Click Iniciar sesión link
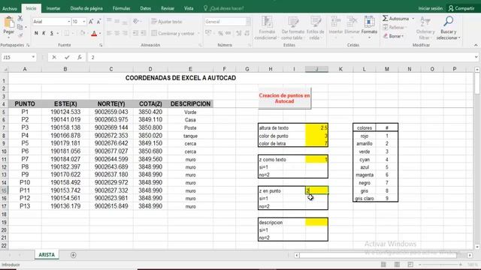The image size is (481, 270). click(431, 8)
